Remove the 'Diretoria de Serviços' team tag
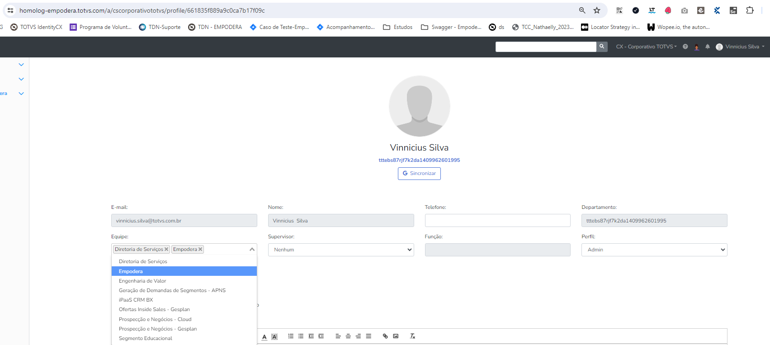 pyautogui.click(x=166, y=249)
